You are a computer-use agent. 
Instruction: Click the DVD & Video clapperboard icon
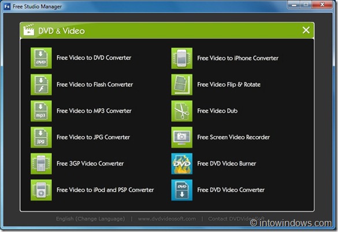coord(29,30)
